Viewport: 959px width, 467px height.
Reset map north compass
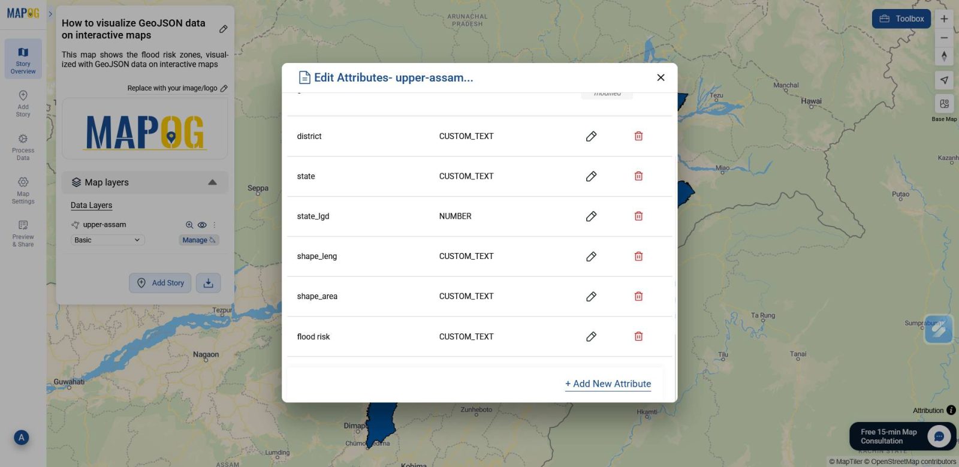[x=944, y=56]
